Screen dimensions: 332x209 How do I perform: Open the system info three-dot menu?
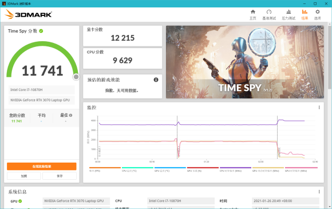tap(319, 192)
